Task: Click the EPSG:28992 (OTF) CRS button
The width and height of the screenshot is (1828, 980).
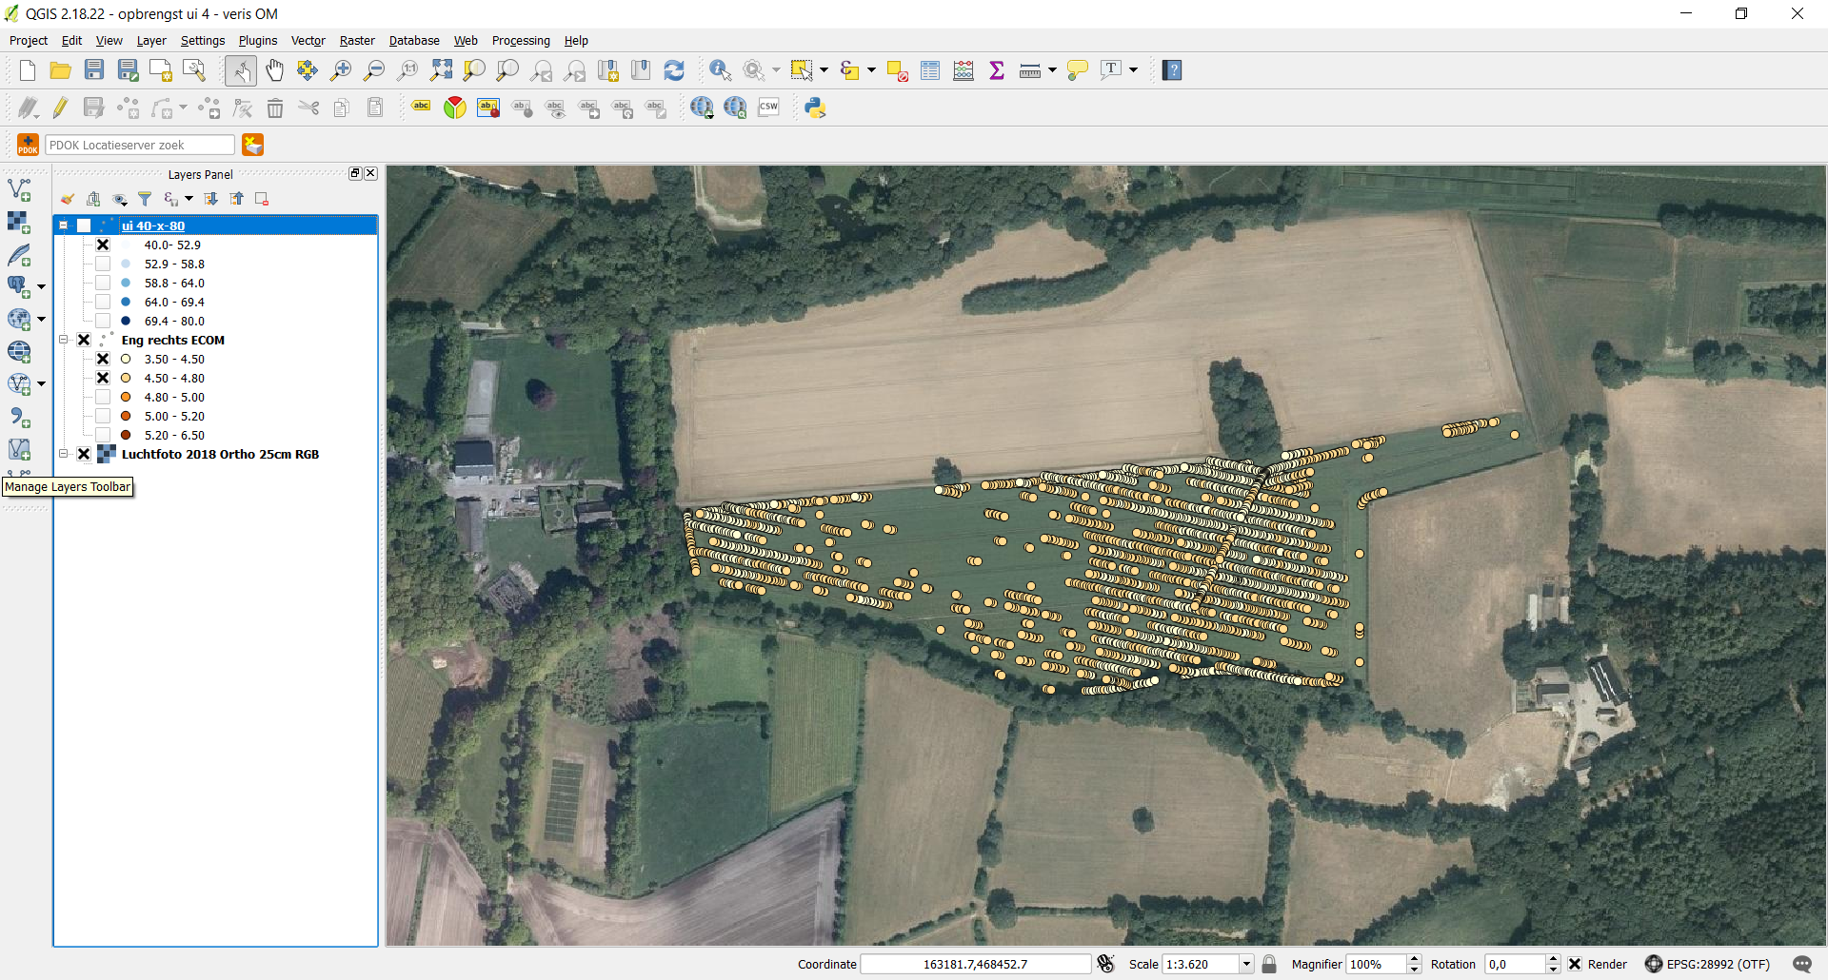Action: pos(1707,964)
